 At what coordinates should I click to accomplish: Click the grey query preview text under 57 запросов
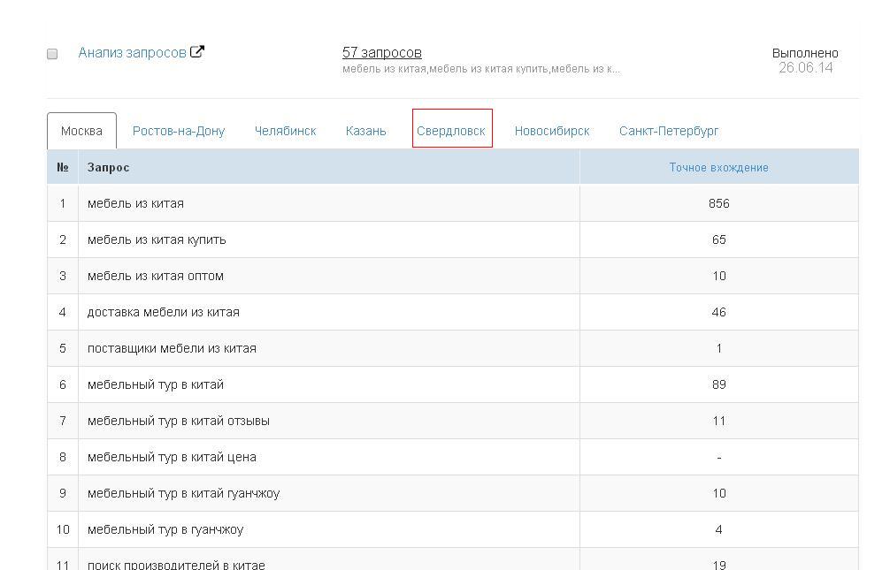(x=480, y=69)
